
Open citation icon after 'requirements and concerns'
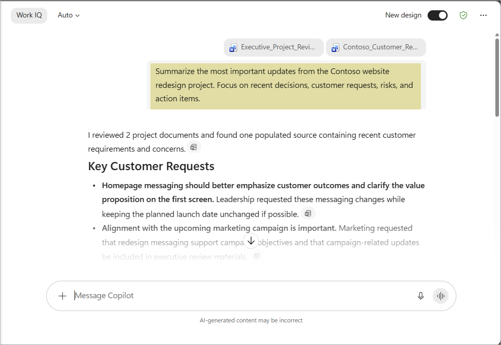point(194,147)
